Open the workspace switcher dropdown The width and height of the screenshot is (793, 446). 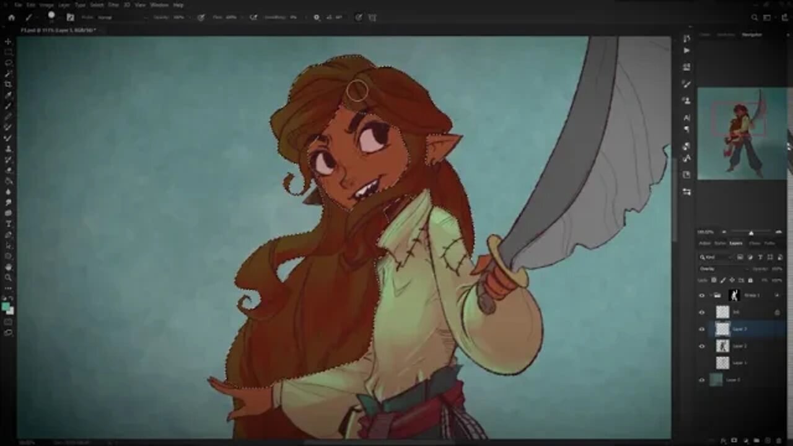pyautogui.click(x=766, y=17)
